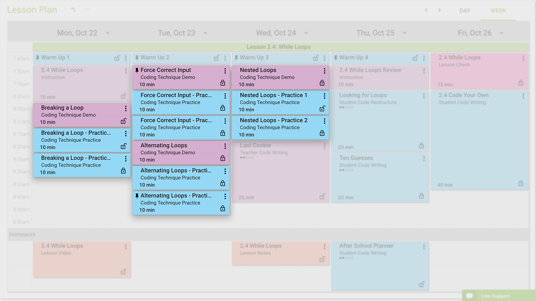Open options menu for Force Correct Input demo
Image resolution: width=536 pixels, height=301 pixels.
coord(225,71)
